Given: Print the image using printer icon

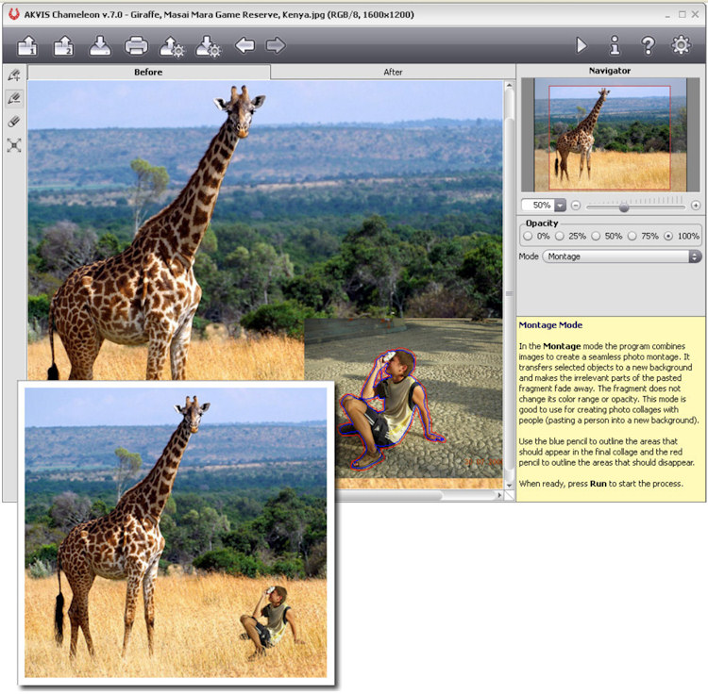Looking at the screenshot, I should pos(136,45).
